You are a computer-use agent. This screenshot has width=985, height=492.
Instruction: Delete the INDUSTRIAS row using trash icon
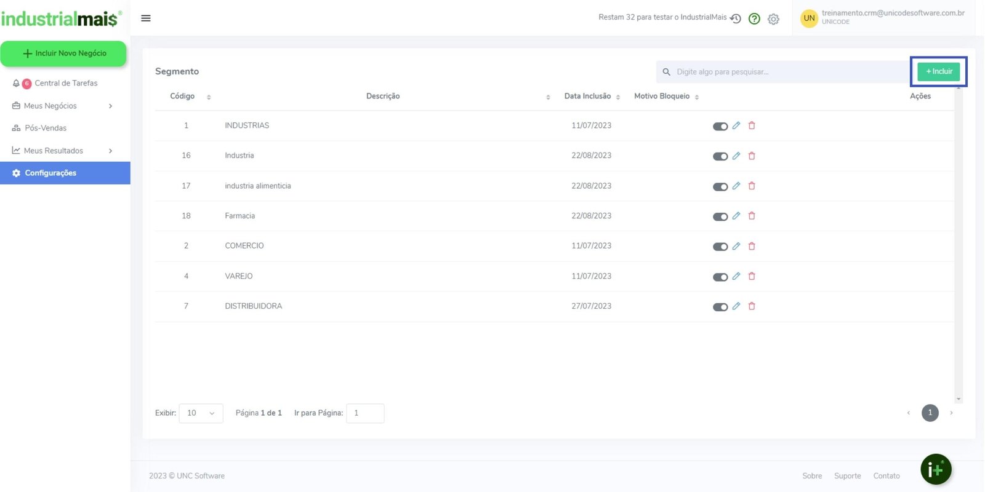click(x=752, y=125)
